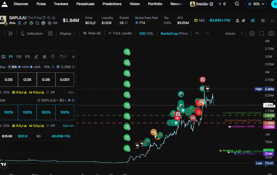This screenshot has height=175, width=277.
Task: Toggle MarketCap/Price display
Action: coord(174,33)
